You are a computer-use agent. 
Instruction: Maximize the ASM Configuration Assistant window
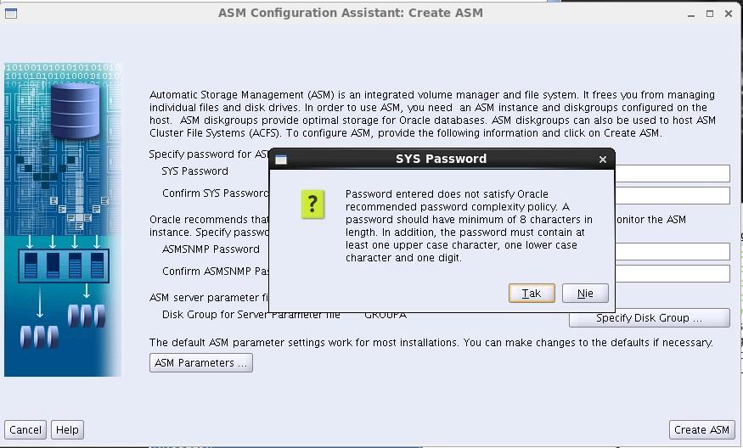click(x=709, y=14)
